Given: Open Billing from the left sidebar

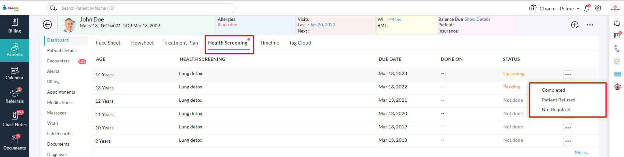Looking at the screenshot, I should [15, 26].
